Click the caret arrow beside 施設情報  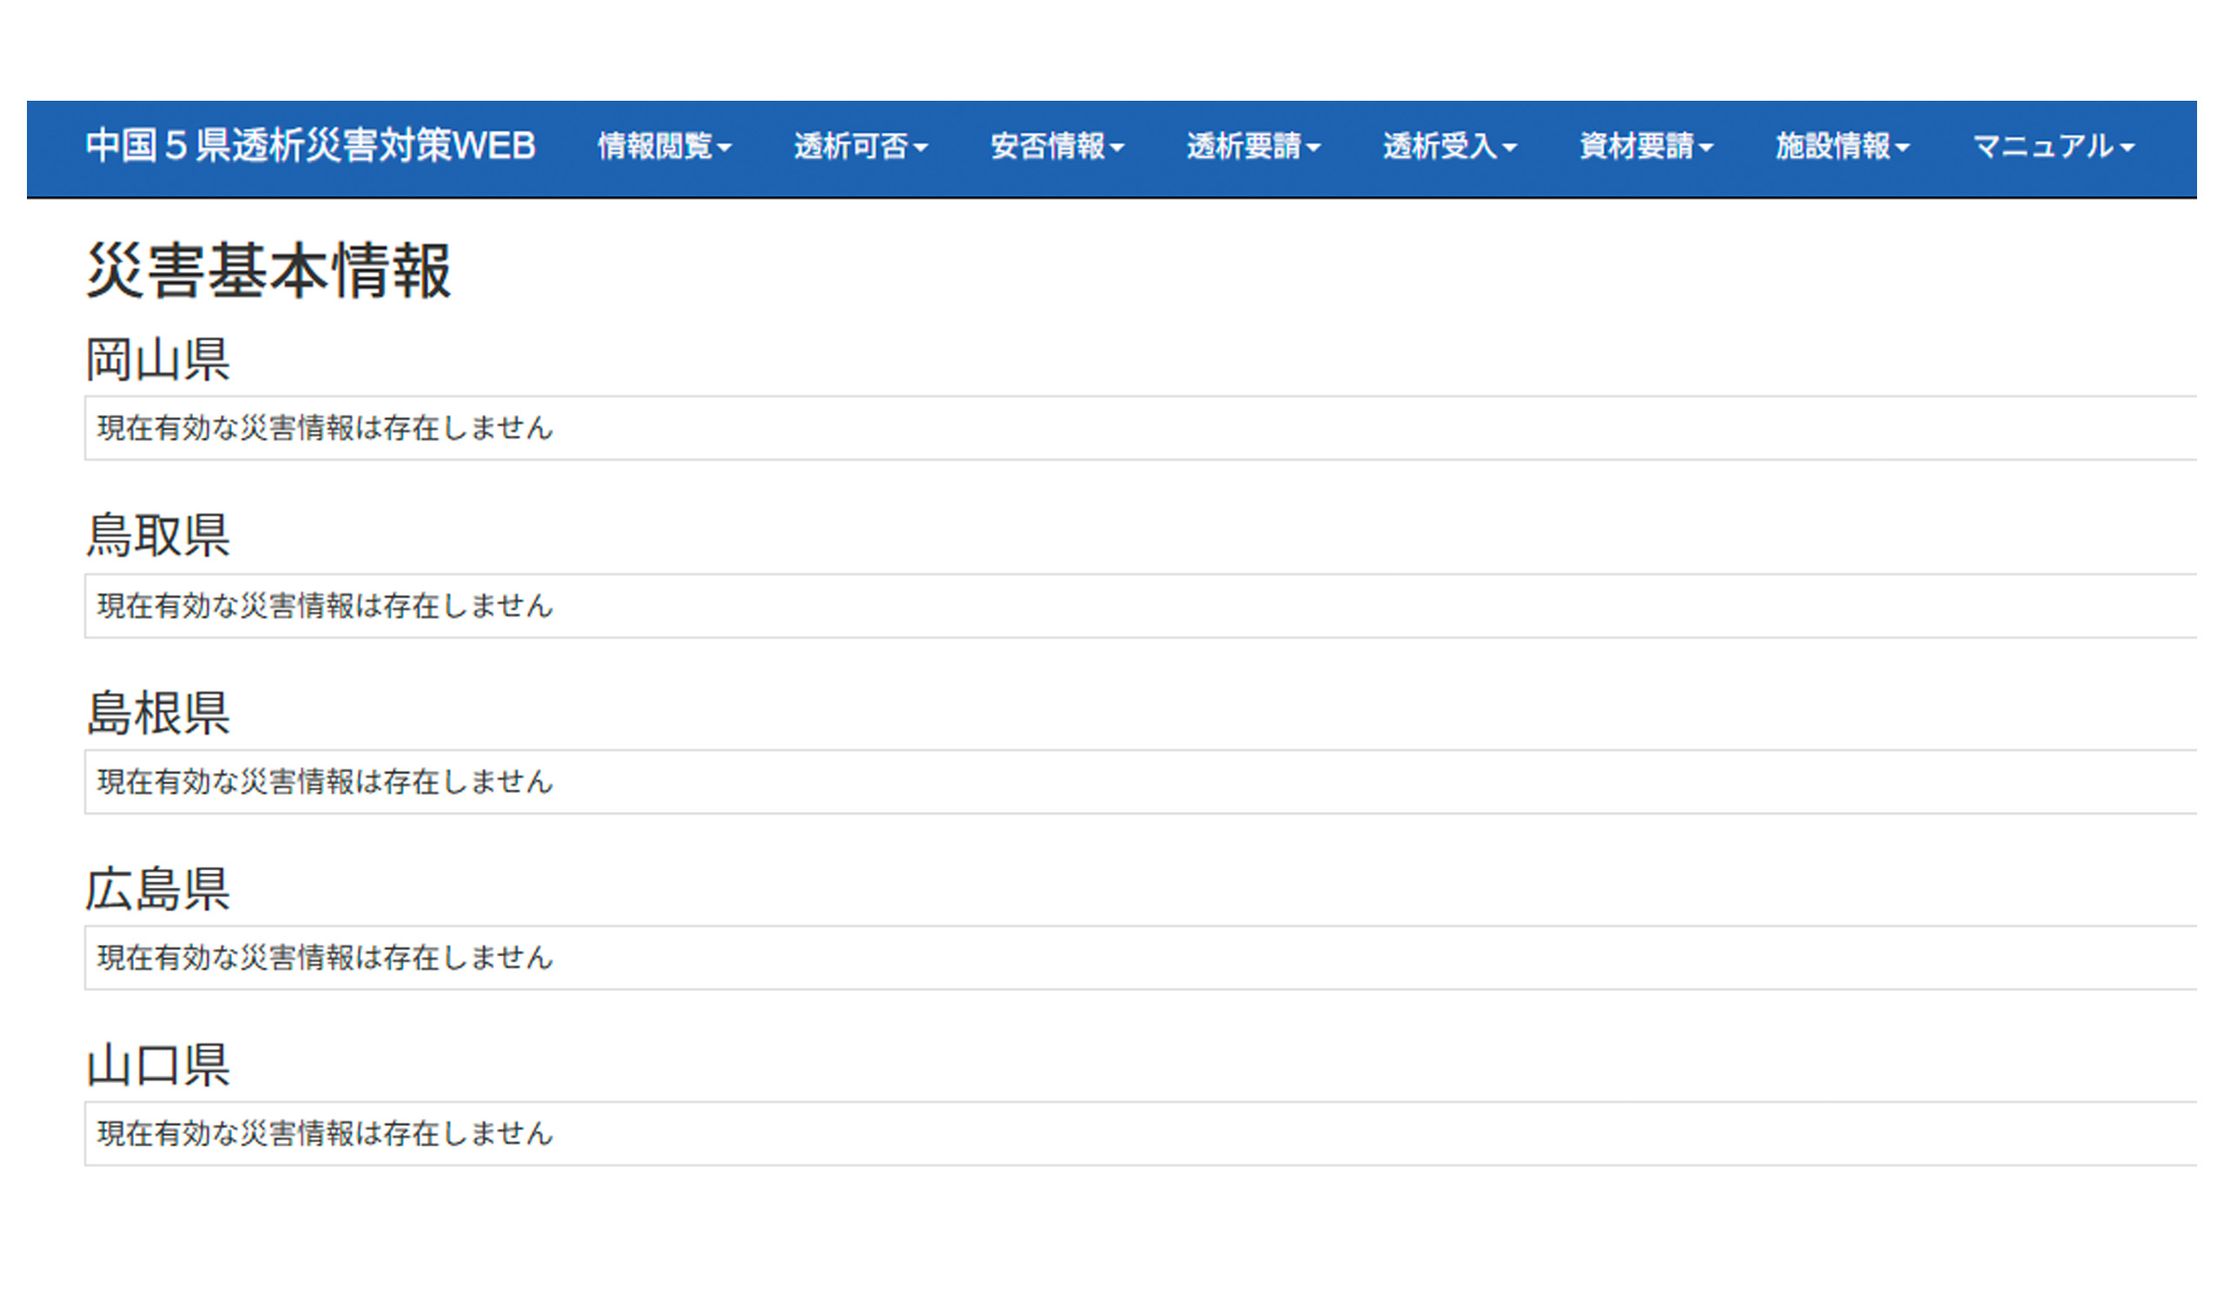tap(1902, 149)
